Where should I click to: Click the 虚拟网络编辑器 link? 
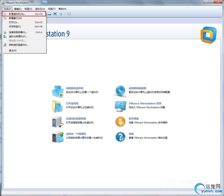(x=137, y=88)
